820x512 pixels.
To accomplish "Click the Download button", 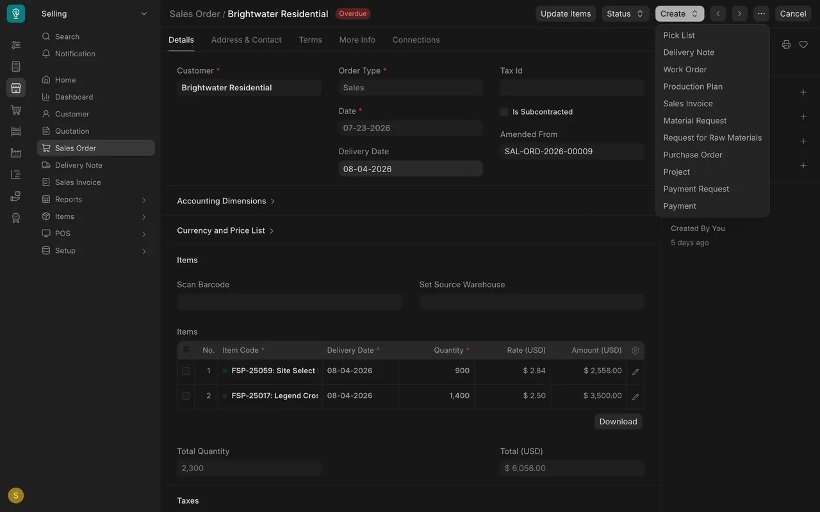I will (618, 422).
